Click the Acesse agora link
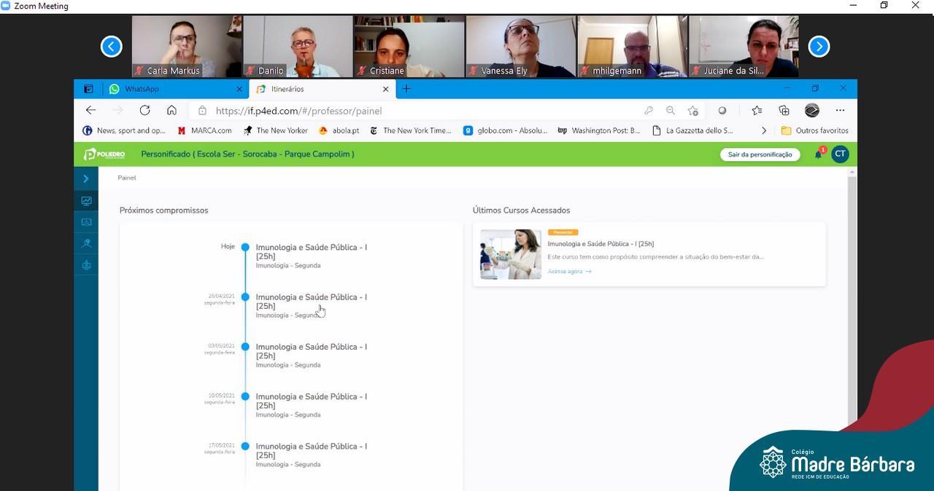The height and width of the screenshot is (491, 934). click(x=569, y=272)
